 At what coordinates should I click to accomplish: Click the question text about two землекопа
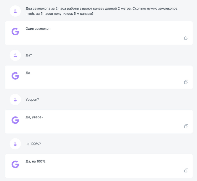pyautogui.click(x=101, y=11)
